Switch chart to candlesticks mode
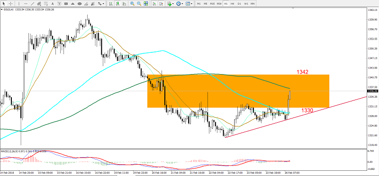 point(117,4)
